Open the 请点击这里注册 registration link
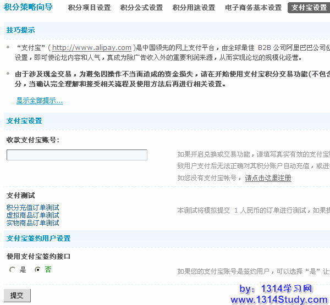330x305 pixels. pyautogui.click(x=268, y=178)
